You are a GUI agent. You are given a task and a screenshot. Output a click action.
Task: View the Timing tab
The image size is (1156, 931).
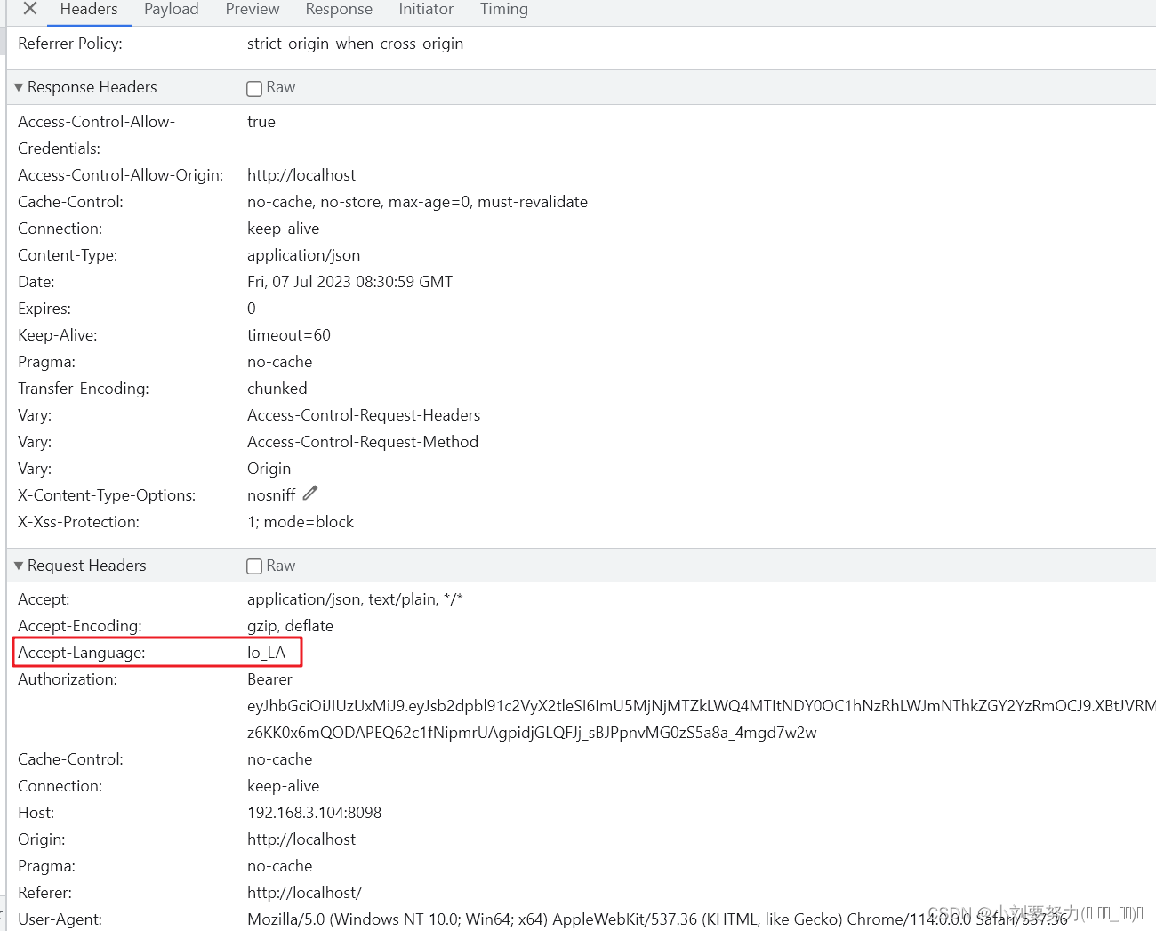(503, 9)
